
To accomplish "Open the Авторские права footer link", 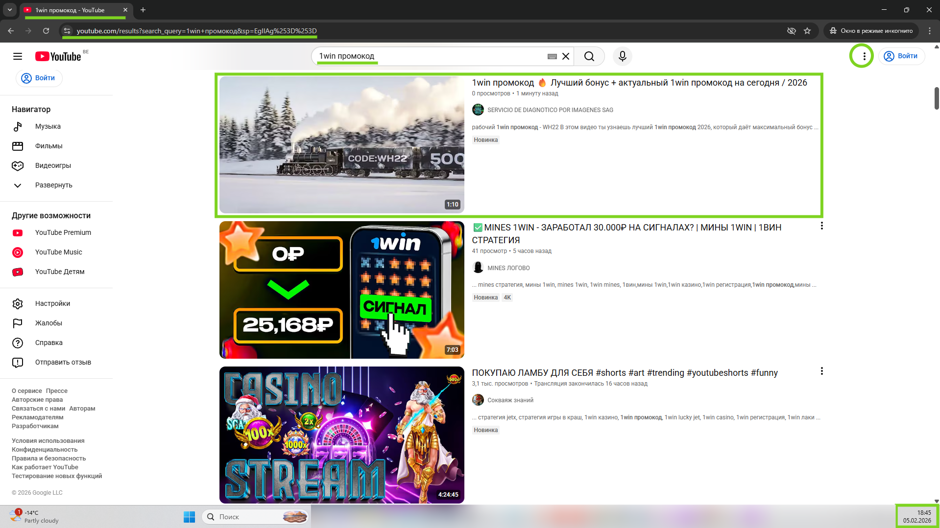I will pos(37,400).
